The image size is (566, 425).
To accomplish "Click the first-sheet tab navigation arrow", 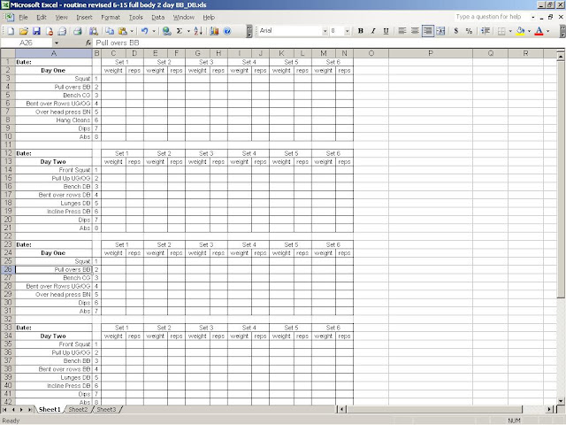I will [4, 409].
